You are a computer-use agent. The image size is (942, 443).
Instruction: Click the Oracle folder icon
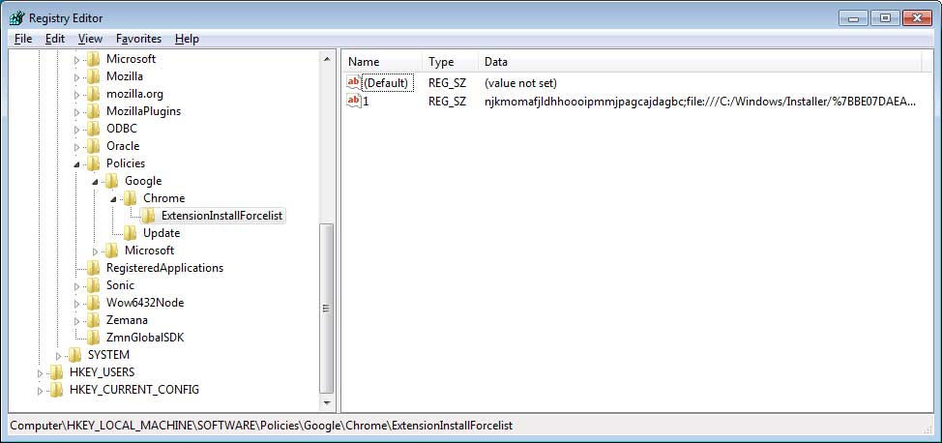pyautogui.click(x=93, y=146)
